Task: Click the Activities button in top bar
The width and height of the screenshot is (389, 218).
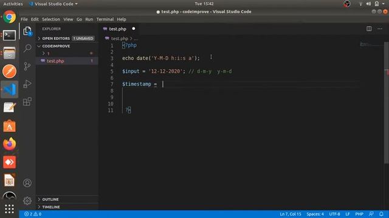Action: (x=13, y=4)
